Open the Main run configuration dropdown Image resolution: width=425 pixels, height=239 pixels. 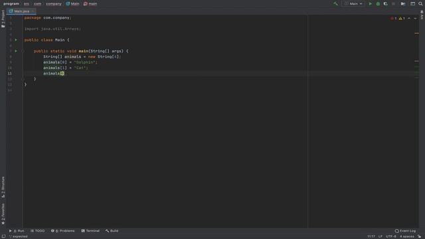click(x=353, y=4)
